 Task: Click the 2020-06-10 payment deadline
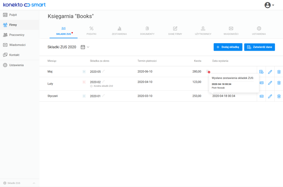coord(145,72)
